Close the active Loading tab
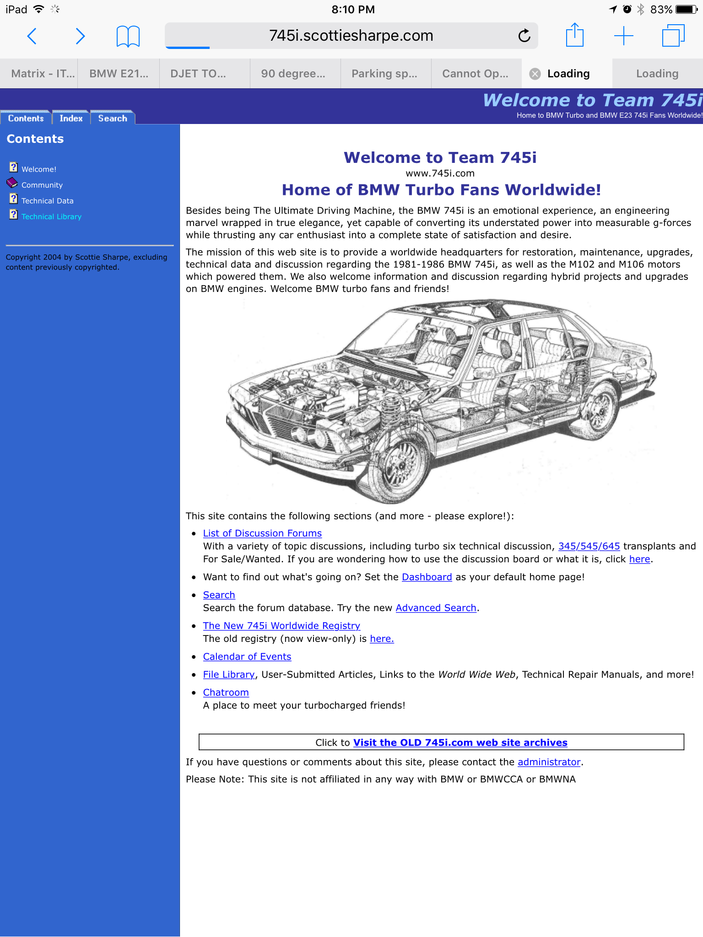Viewport: 703px width, 937px height. pos(535,74)
